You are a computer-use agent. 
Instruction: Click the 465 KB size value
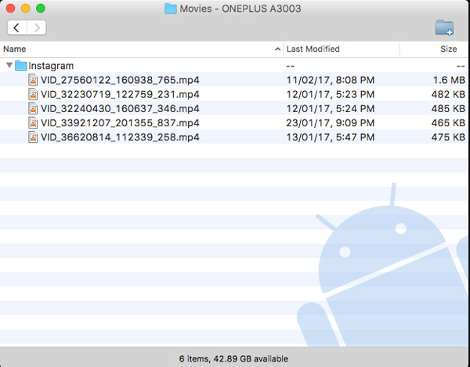coord(448,123)
